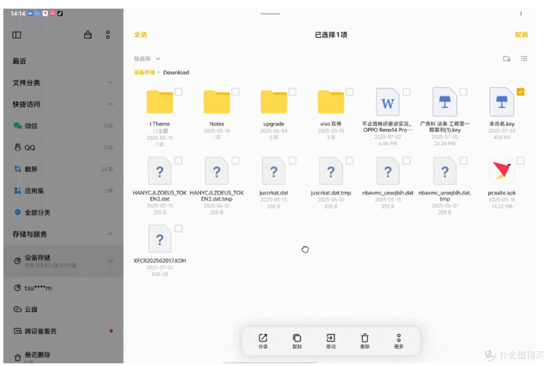Open the i Theme folder icon
This screenshot has height=366, width=549.
click(x=160, y=102)
